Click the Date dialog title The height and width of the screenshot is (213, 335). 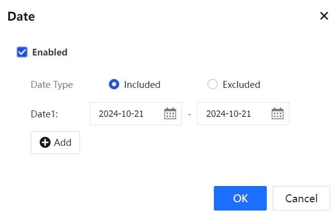21,16
